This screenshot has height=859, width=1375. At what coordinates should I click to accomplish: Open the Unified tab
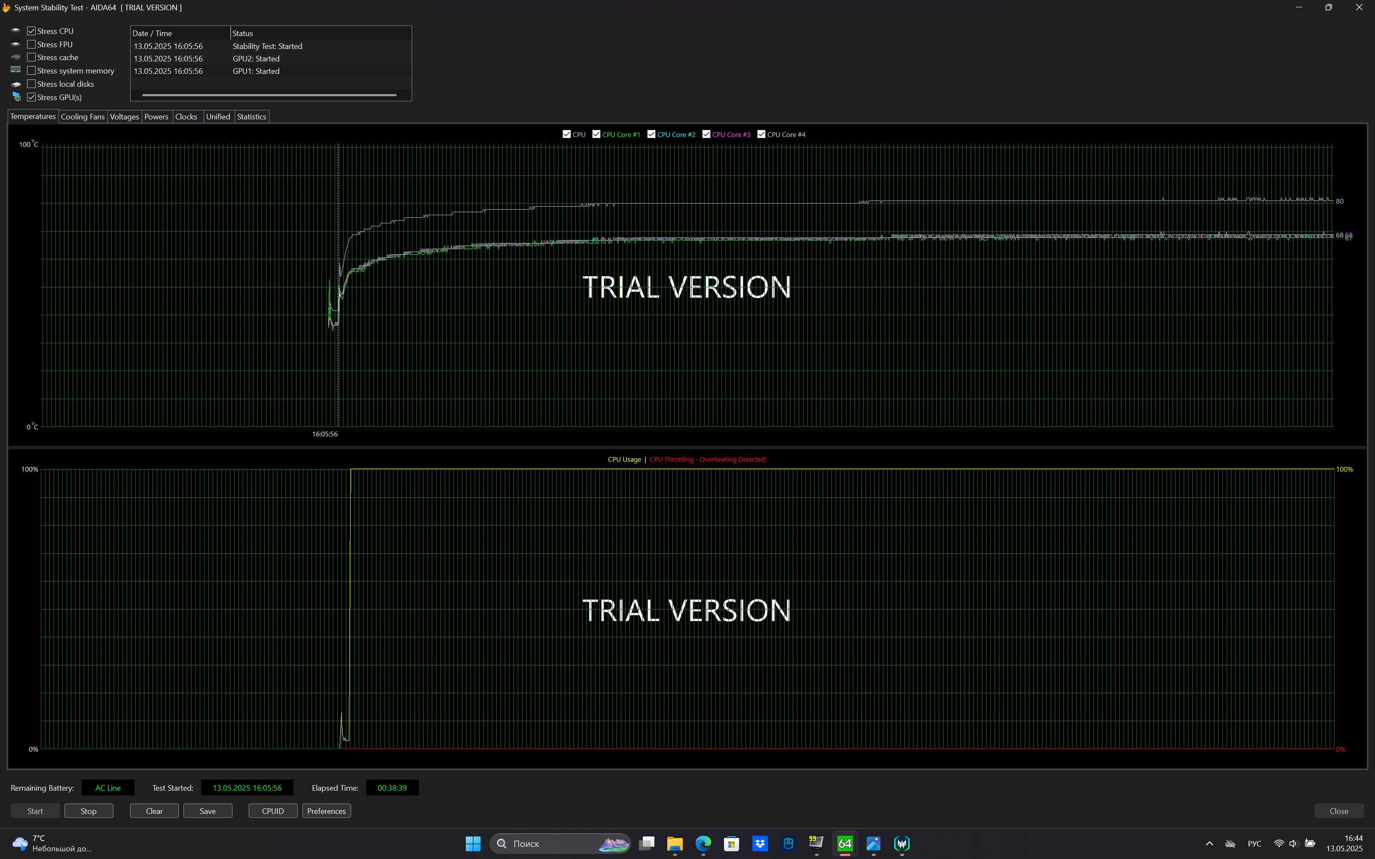tap(218, 116)
